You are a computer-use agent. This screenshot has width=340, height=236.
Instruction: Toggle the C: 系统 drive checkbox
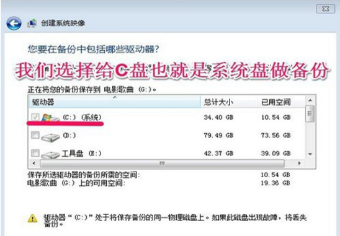pos(35,117)
